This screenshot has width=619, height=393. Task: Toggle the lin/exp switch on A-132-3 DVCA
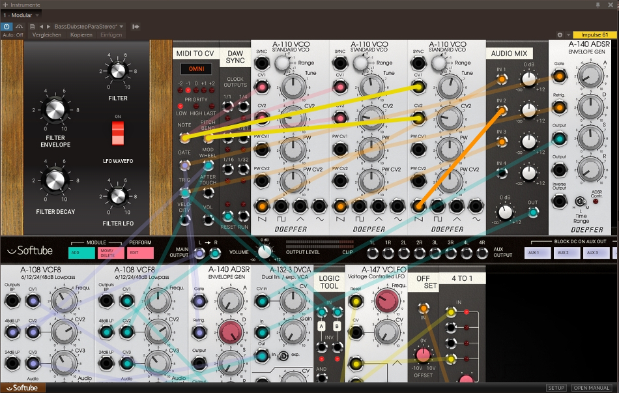point(283,355)
